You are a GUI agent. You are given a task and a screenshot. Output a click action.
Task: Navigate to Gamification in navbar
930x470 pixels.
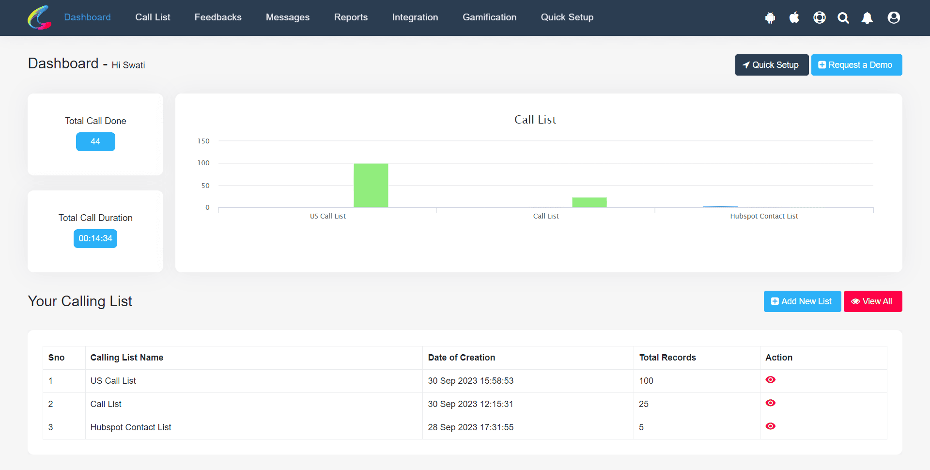pos(489,17)
